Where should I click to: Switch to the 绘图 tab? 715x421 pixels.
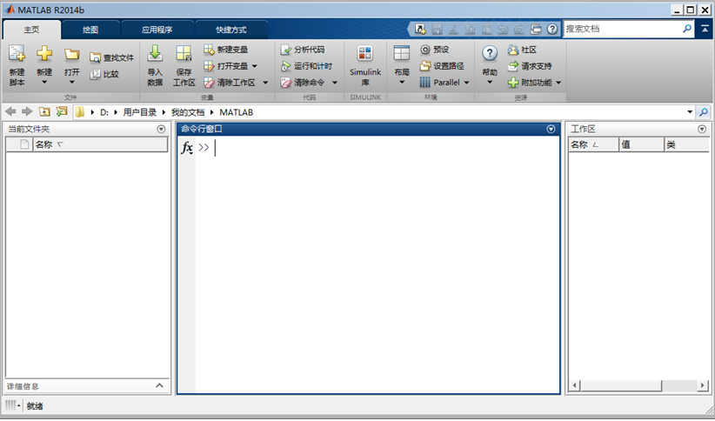(90, 30)
